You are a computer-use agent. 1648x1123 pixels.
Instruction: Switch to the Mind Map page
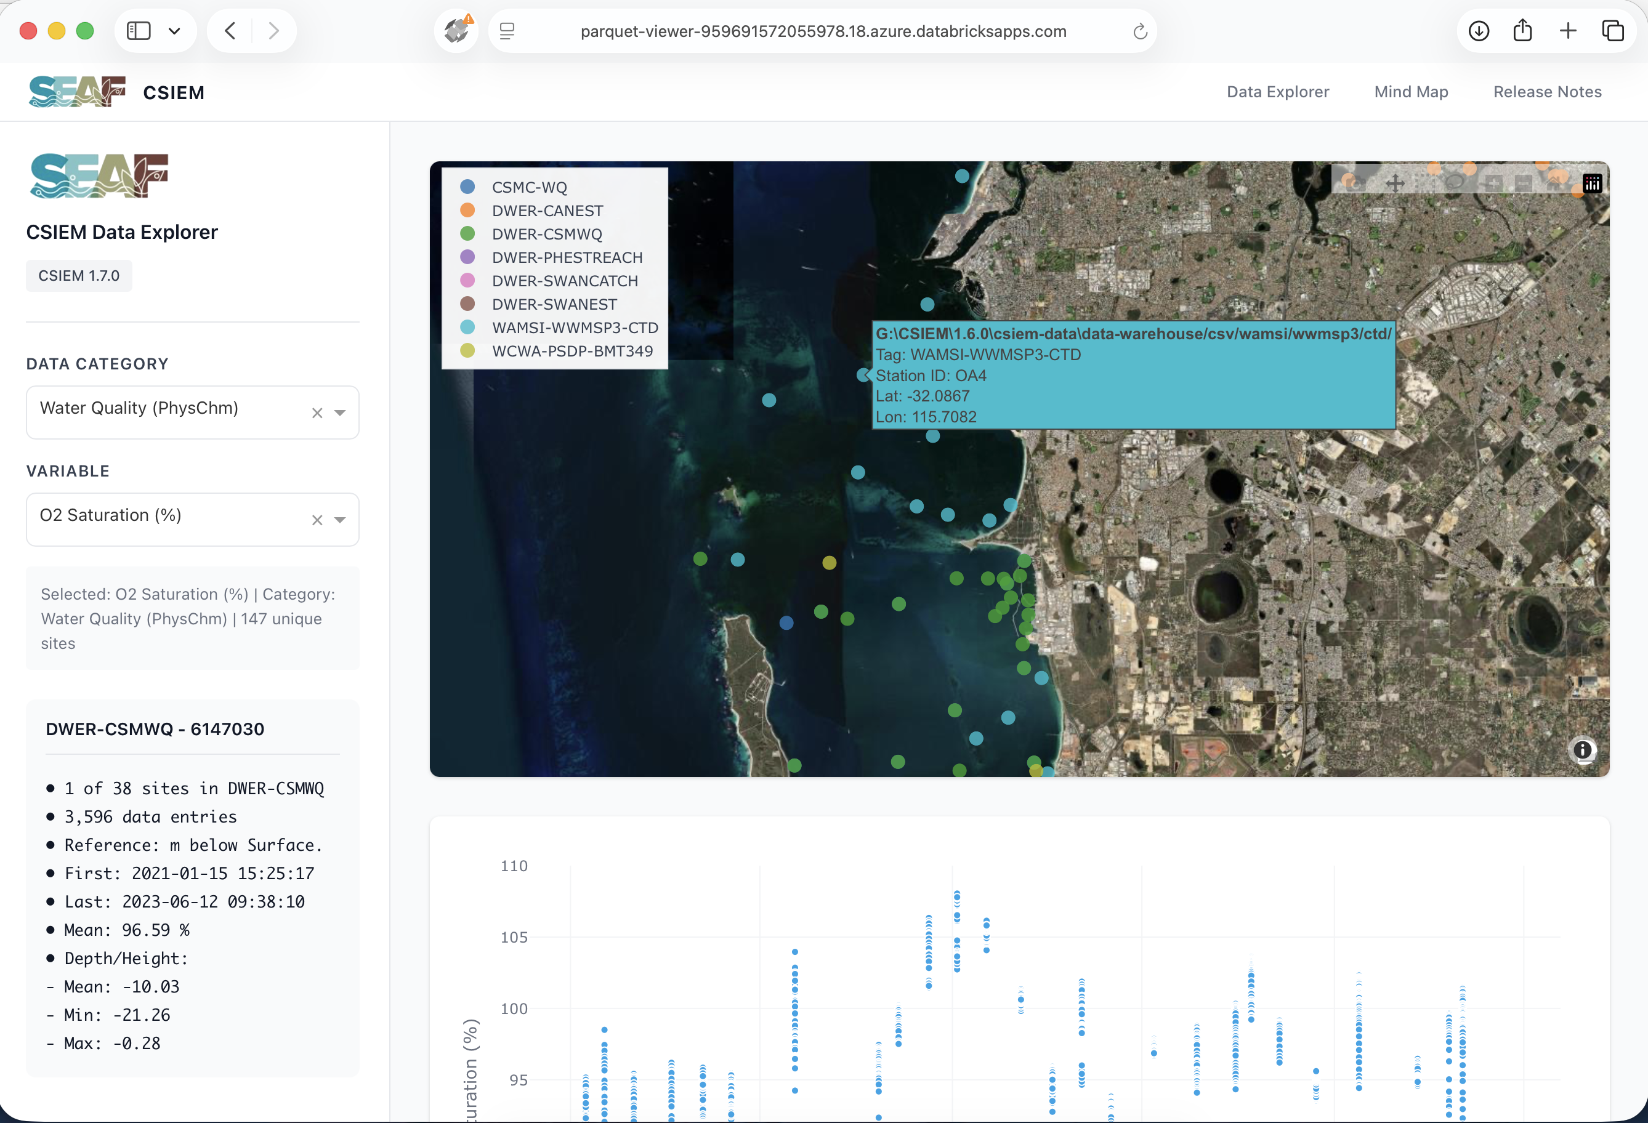point(1410,92)
